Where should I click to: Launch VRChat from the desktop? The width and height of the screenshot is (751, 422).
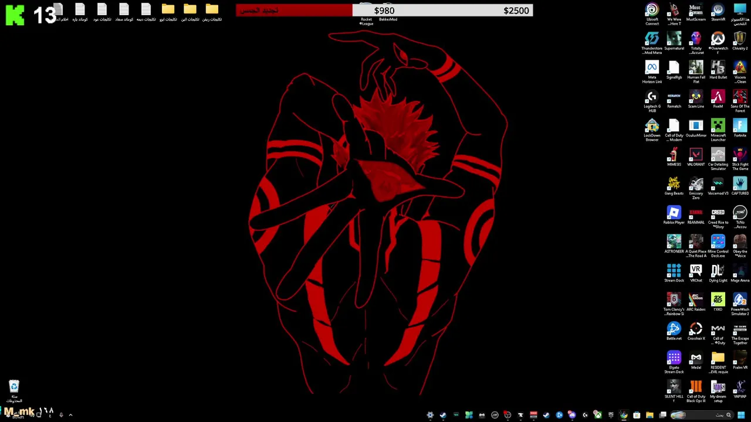coord(696,274)
